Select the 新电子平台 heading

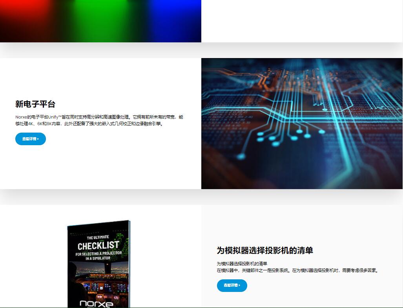pos(35,104)
